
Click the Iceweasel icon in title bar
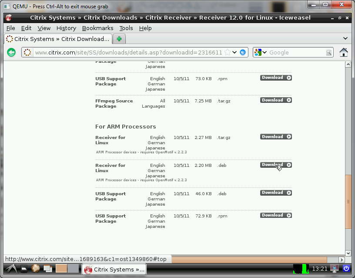coord(9,17)
